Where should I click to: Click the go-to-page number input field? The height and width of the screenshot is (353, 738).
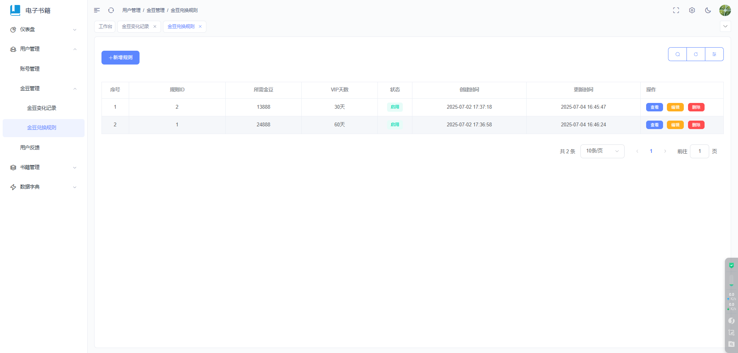(x=700, y=151)
